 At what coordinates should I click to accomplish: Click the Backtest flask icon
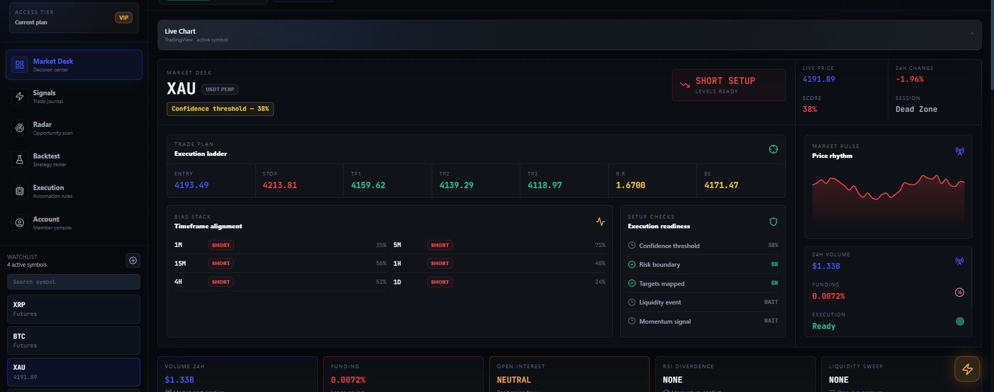(x=20, y=159)
